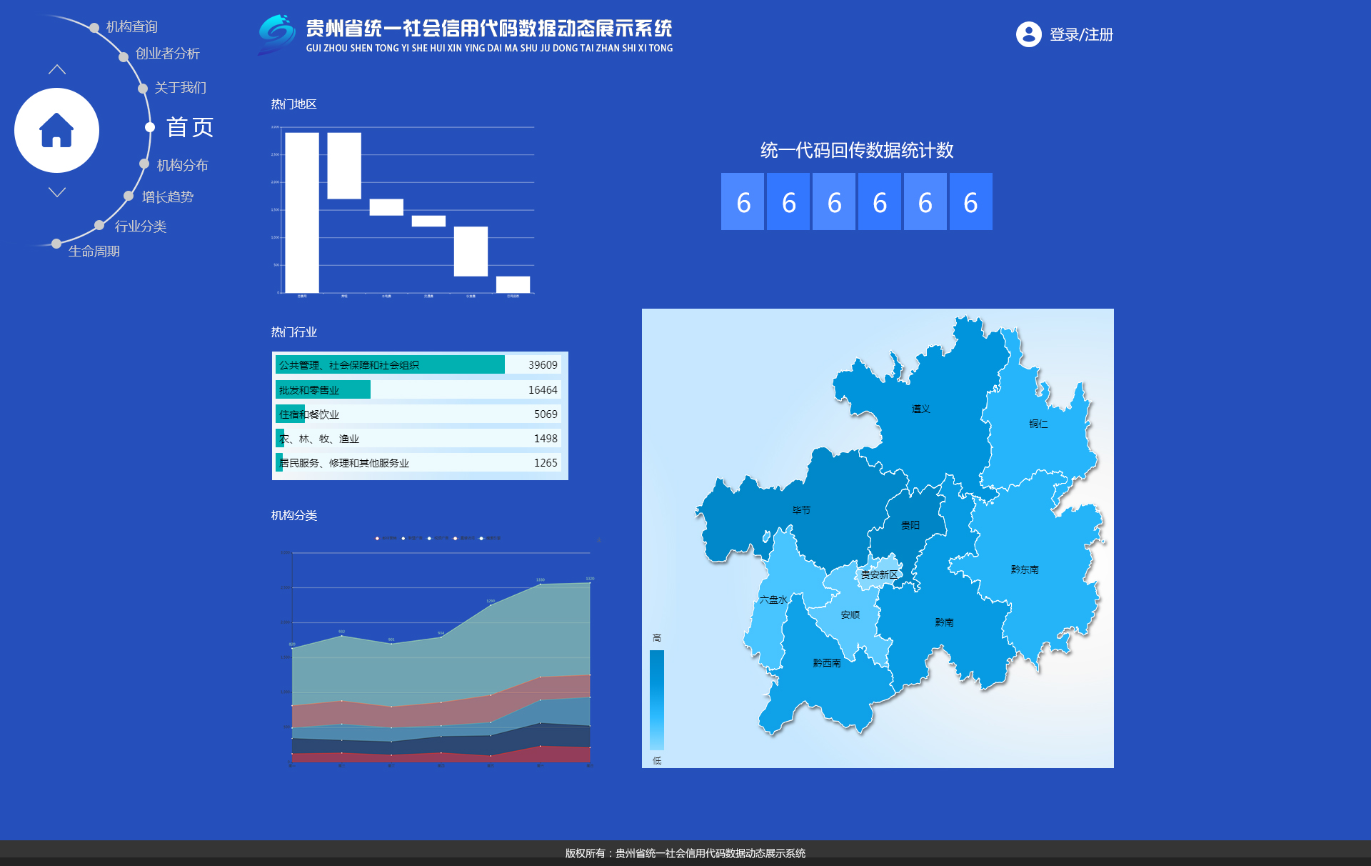Toggle the 搜索引擎 legend series
The image size is (1371, 866).
[490, 538]
